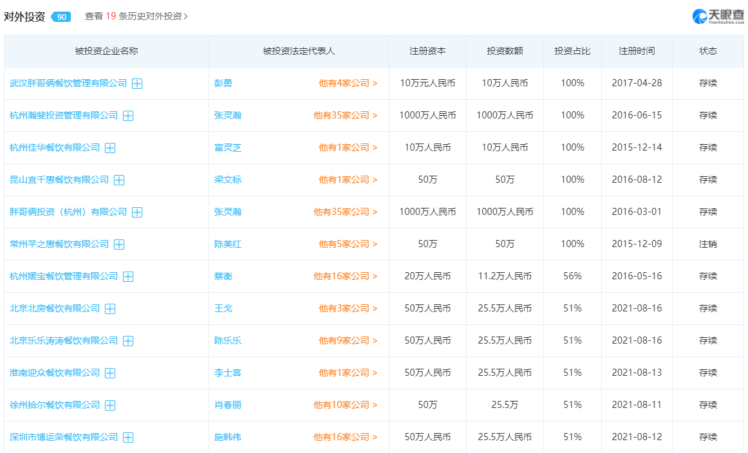748x453 pixels.
Task: Open 张灵瀚 in 杭州瀚斐投资 row
Action: pyautogui.click(x=228, y=115)
